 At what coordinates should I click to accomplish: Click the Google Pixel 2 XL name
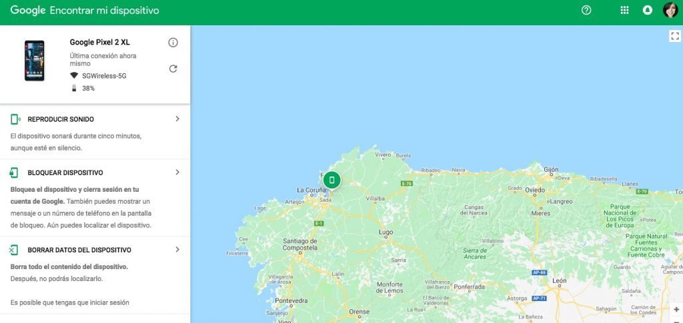click(100, 42)
